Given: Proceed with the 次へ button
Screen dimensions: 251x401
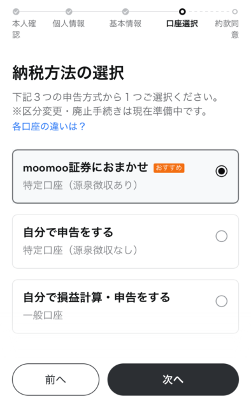Looking at the screenshot, I should click(x=173, y=379).
